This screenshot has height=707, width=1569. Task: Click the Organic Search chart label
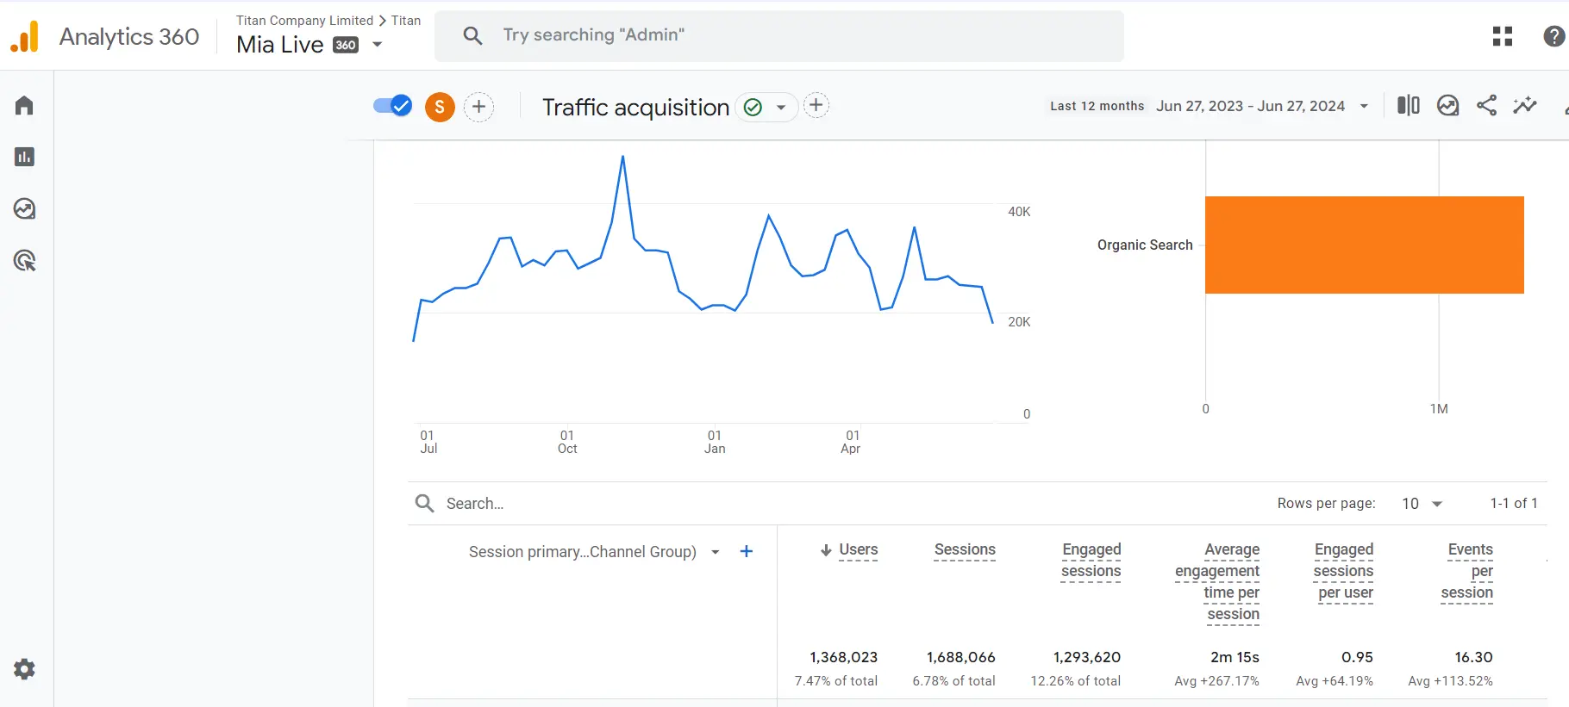pos(1145,245)
